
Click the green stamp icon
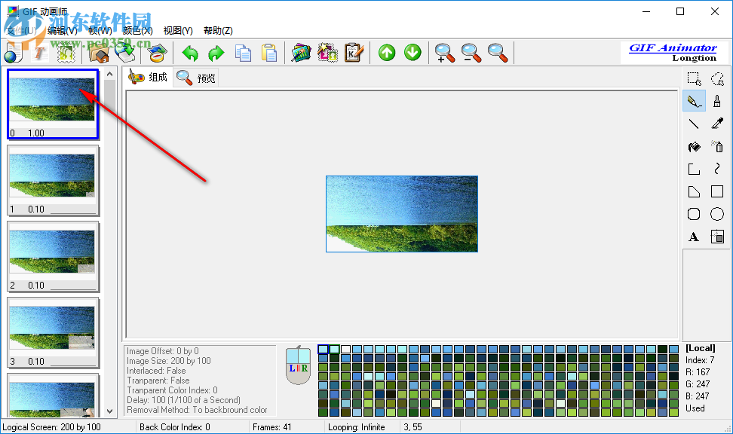[x=66, y=53]
